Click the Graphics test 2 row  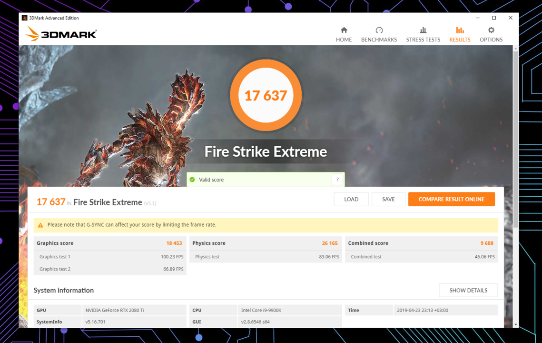110,269
